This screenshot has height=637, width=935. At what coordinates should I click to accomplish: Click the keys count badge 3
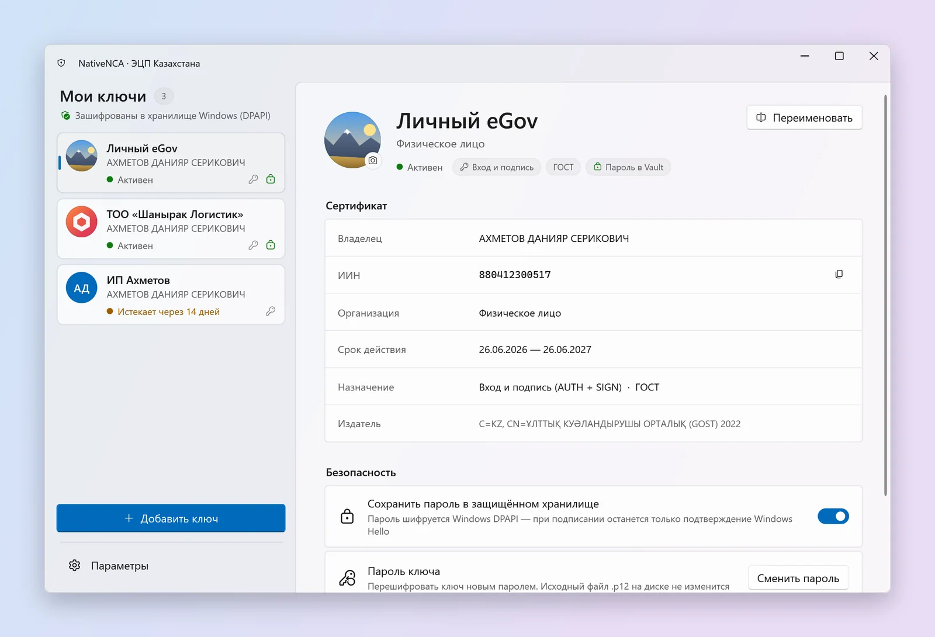point(164,96)
